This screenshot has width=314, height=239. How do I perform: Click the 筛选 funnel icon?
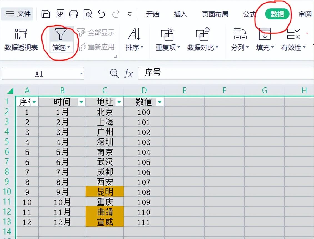pyautogui.click(x=61, y=34)
